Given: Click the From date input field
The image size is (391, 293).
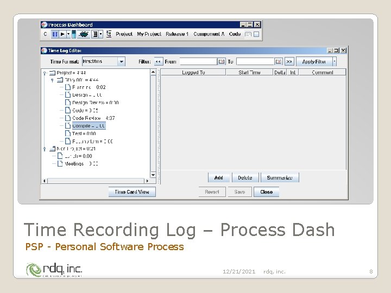Looking at the screenshot, I should click(x=199, y=61).
